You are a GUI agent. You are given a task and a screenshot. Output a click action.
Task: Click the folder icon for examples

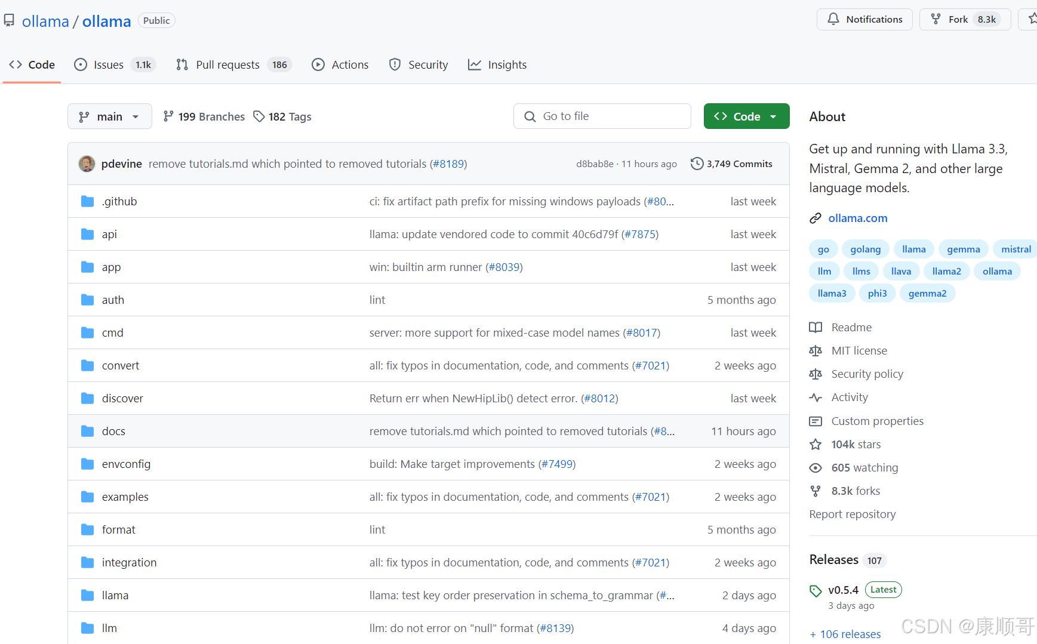pos(87,497)
